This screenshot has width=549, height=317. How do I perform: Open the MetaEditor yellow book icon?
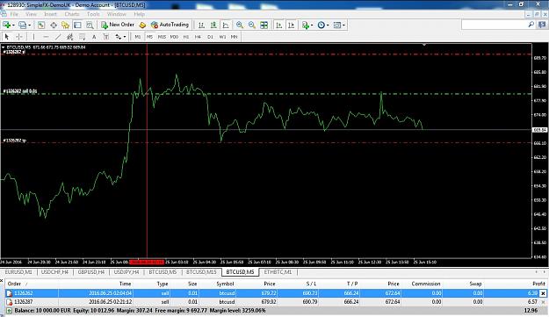point(142,25)
